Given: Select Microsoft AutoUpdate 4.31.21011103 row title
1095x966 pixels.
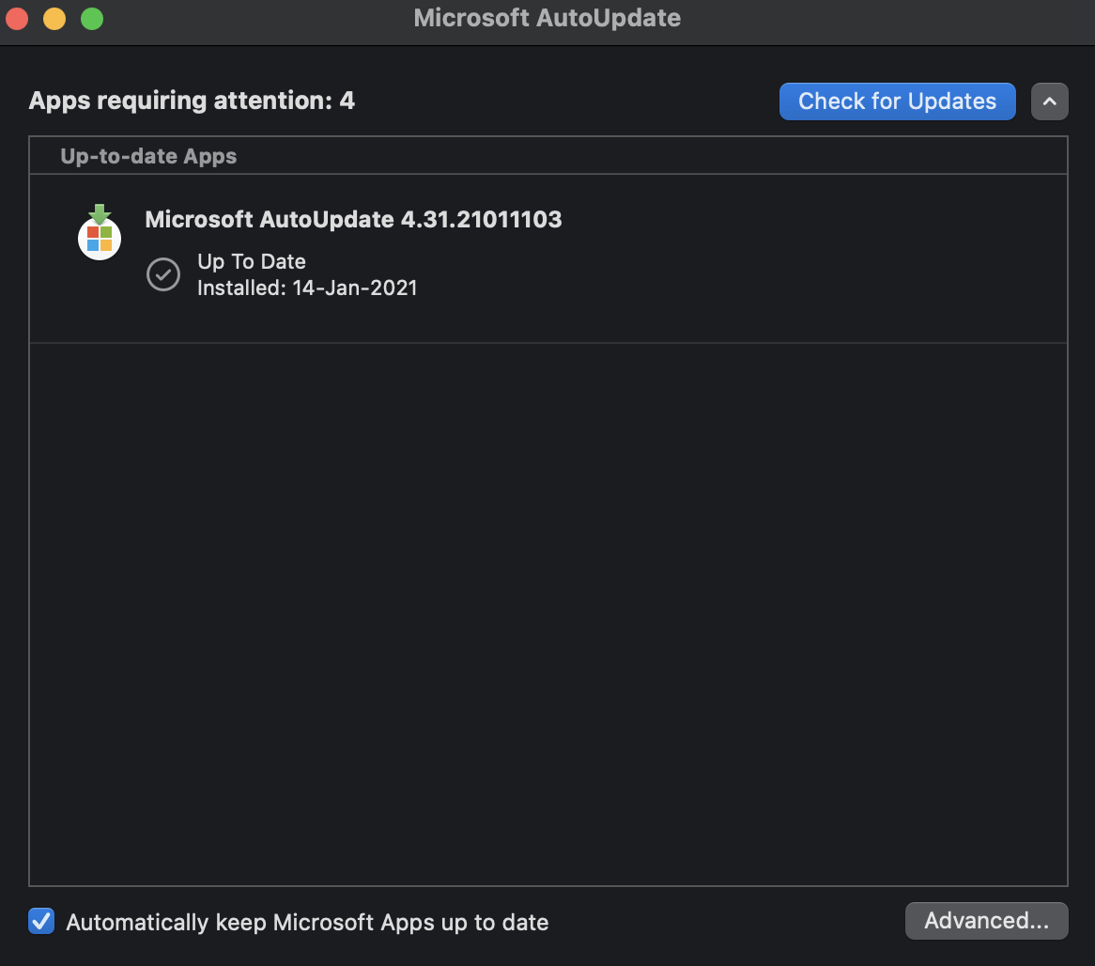Looking at the screenshot, I should 353,220.
